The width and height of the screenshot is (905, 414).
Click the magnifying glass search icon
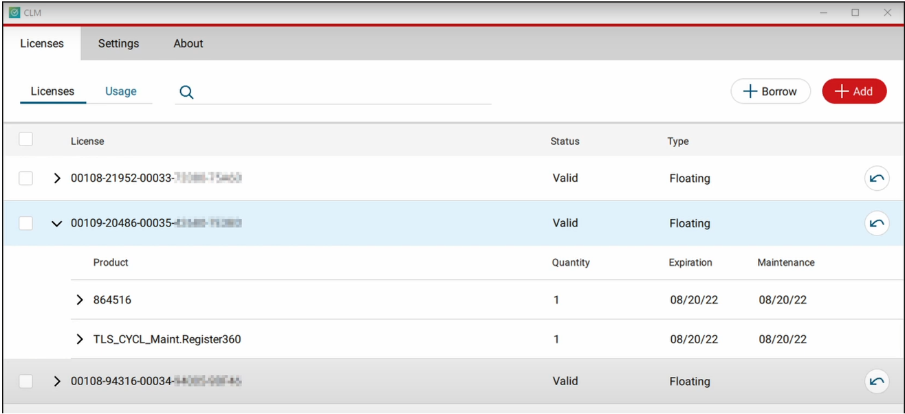tap(186, 92)
